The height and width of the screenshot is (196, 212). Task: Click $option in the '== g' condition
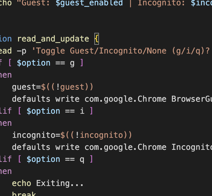pyautogui.click(x=34, y=63)
